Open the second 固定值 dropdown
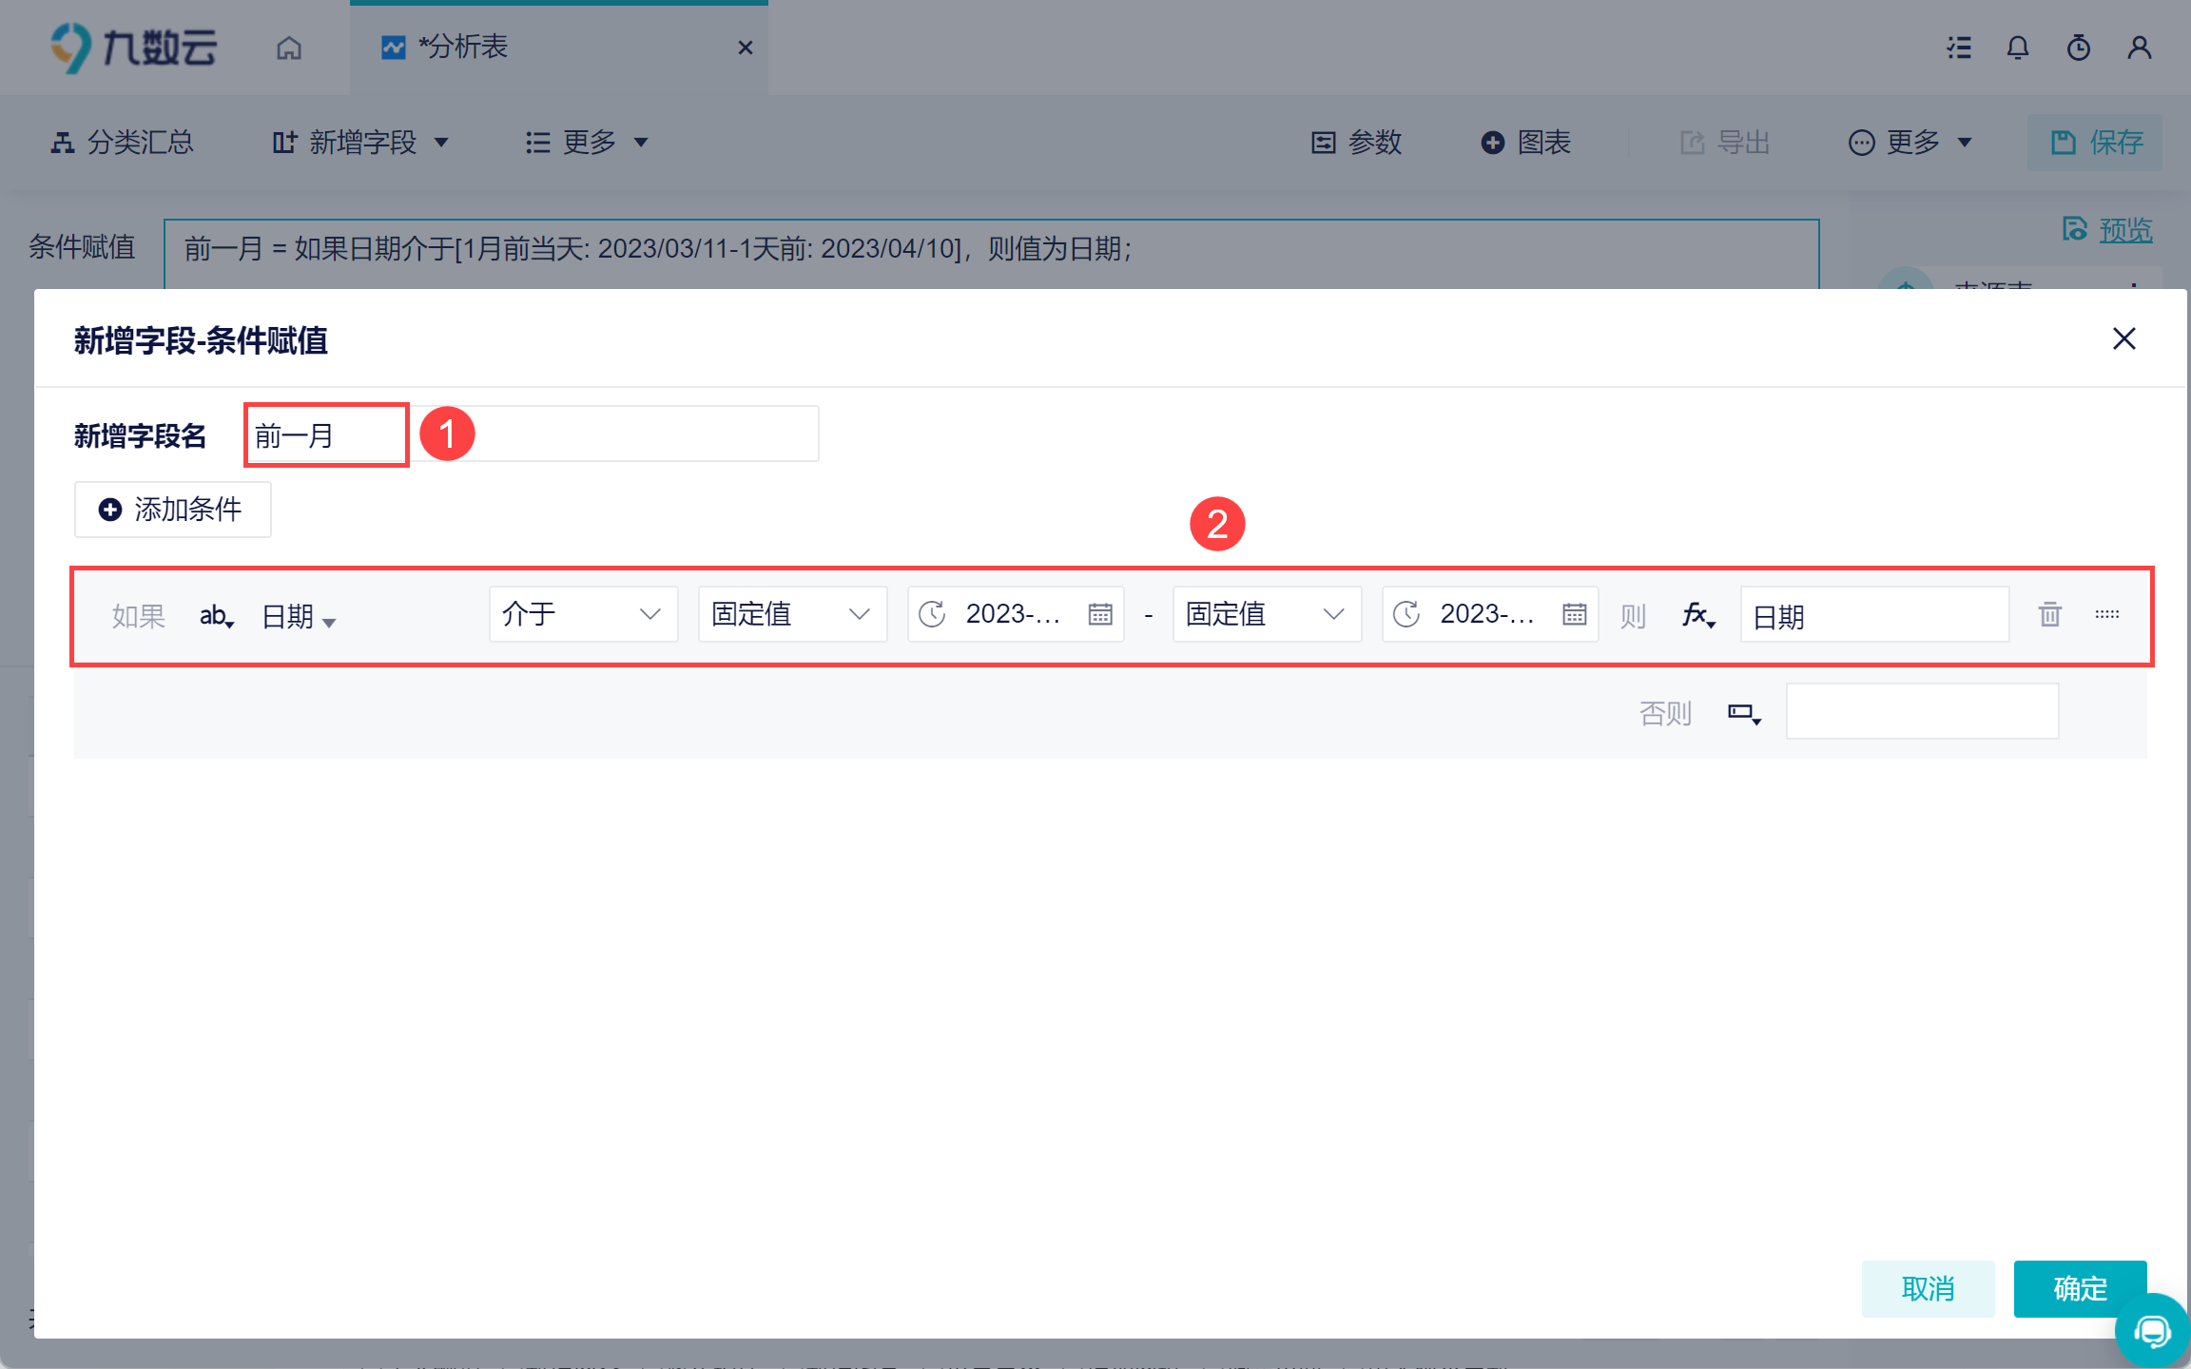2191x1369 pixels. (1266, 614)
